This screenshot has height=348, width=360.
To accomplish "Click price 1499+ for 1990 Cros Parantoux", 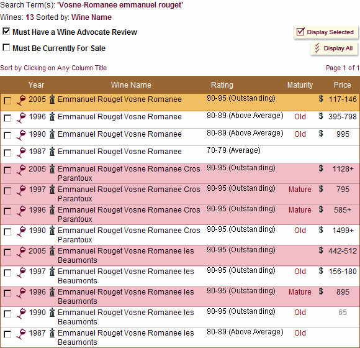I will pos(343,231).
